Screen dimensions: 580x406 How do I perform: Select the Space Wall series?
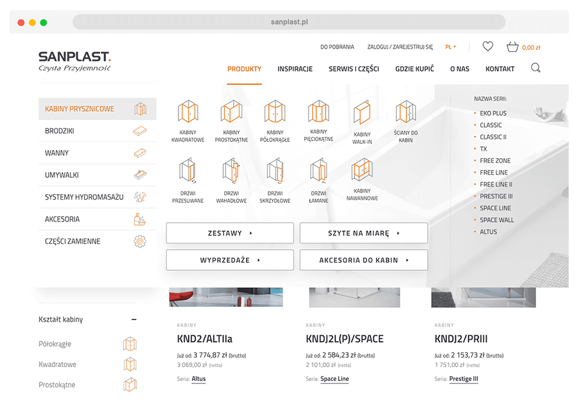(497, 220)
